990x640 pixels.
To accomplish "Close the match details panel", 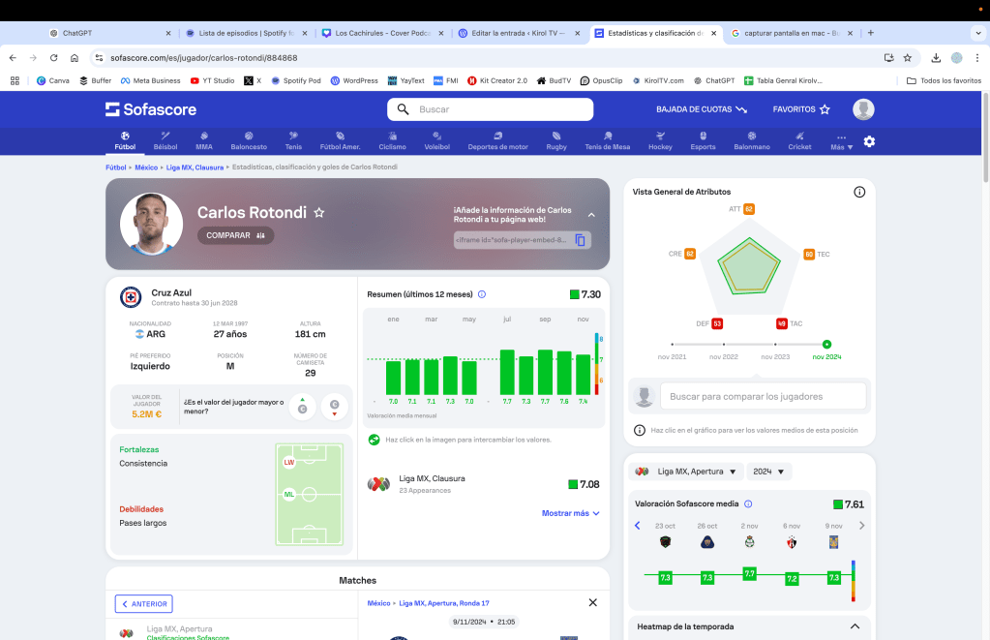I will coord(593,602).
